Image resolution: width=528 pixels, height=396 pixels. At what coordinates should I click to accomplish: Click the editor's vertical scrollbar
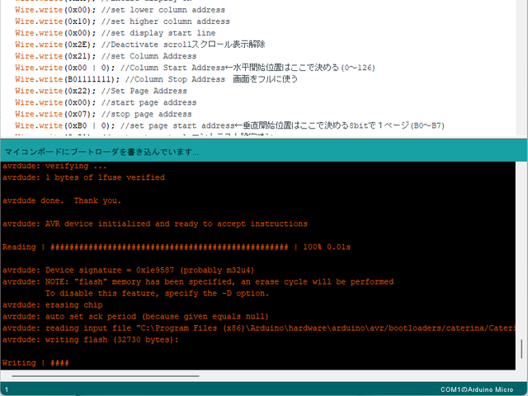tap(521, 66)
